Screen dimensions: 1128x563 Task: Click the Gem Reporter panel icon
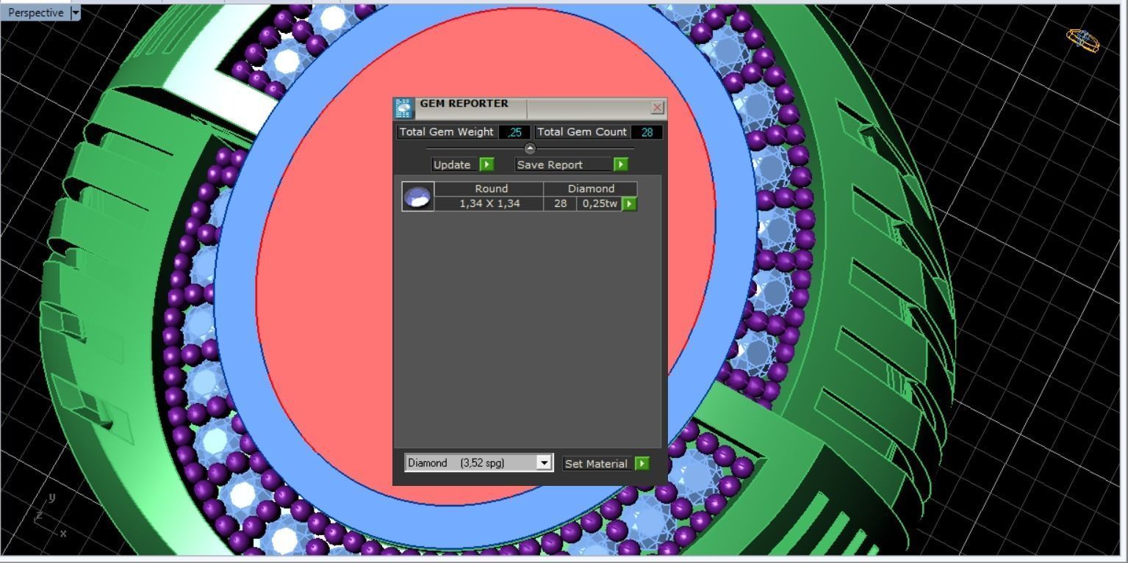[403, 109]
